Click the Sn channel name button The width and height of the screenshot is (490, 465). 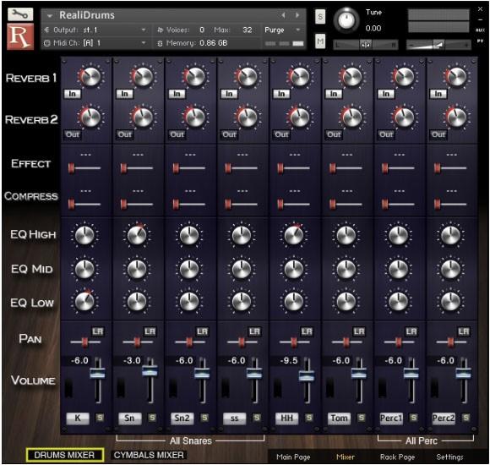tap(130, 418)
